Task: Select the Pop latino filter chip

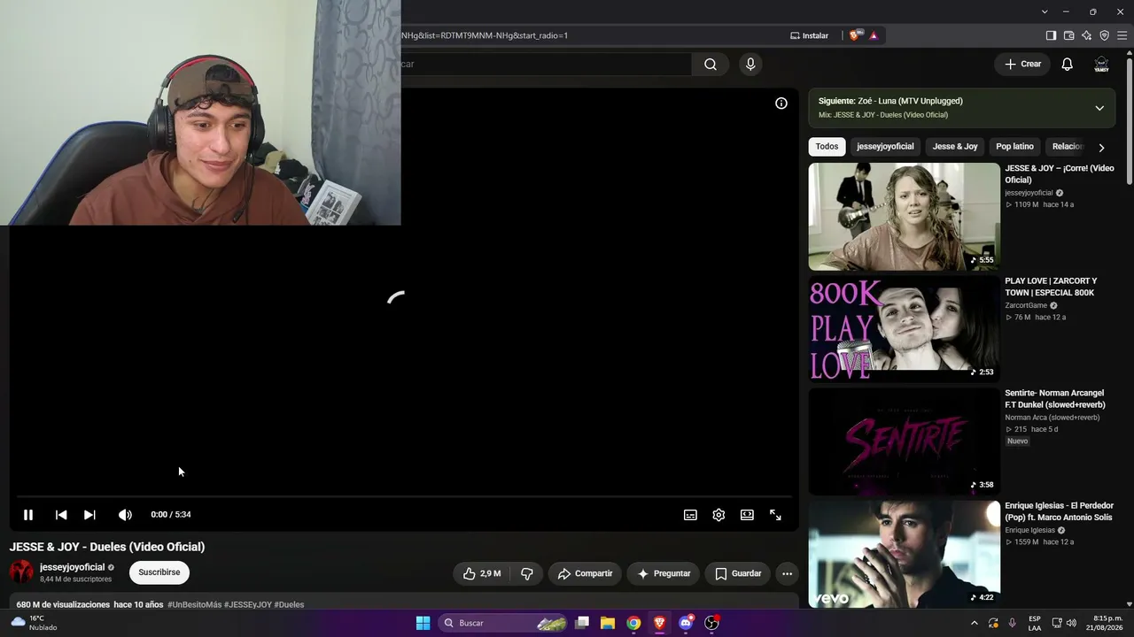Action: click(x=1014, y=147)
